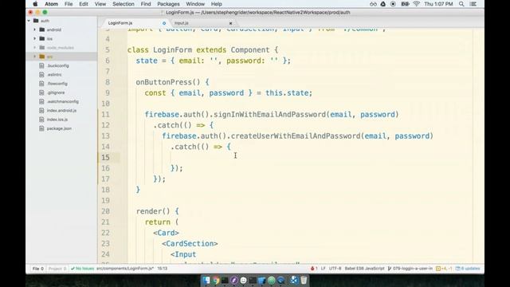Expand the src folder
This screenshot has width=510, height=287.
tap(35, 57)
